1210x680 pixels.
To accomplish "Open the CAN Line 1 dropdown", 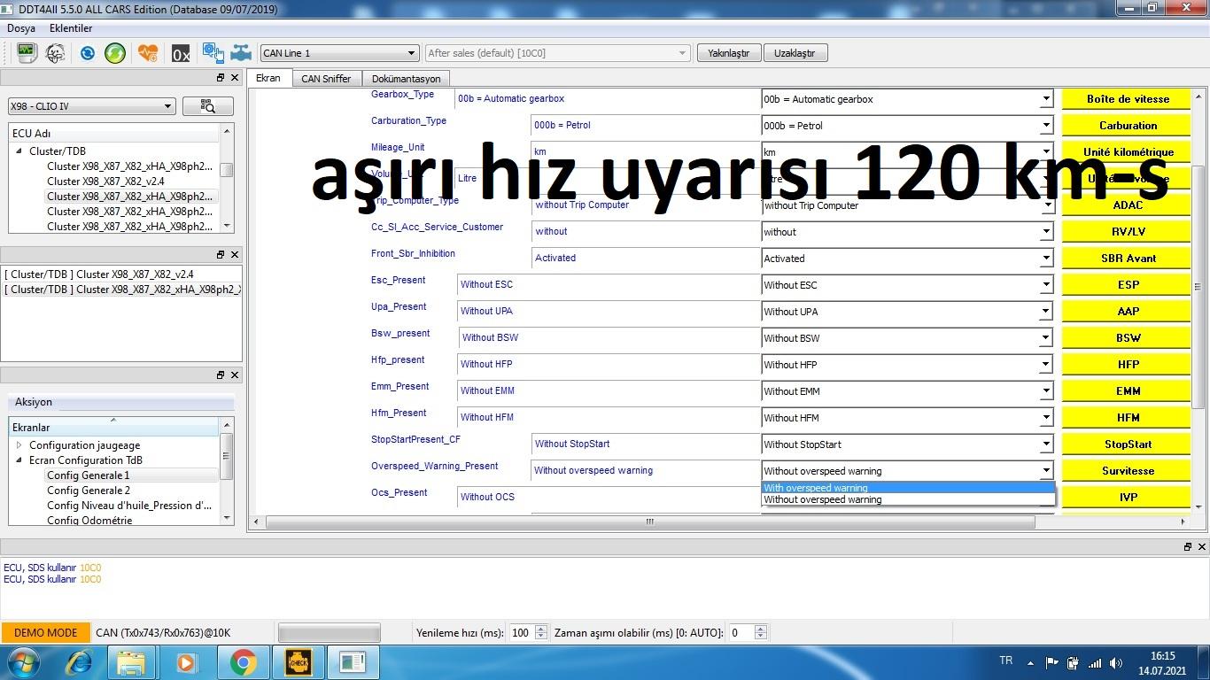I will [x=339, y=53].
